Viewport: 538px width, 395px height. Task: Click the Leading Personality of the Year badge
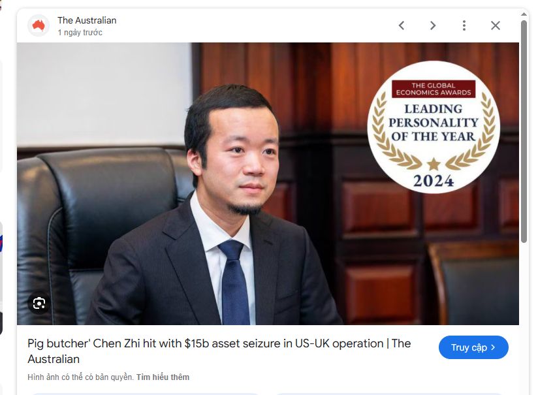click(434, 127)
